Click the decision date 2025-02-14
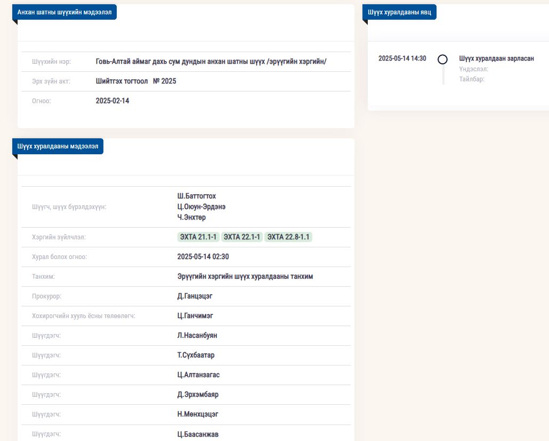Screen dimensions: 549x441 click(112, 101)
